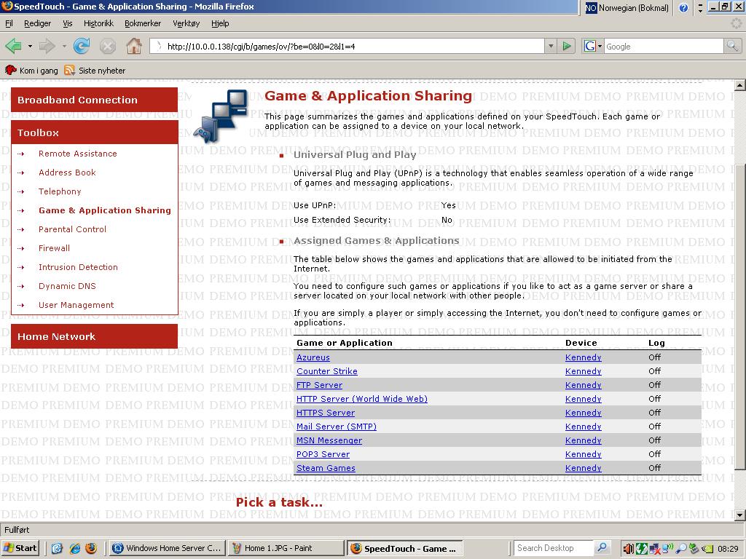Click the Forward arrow button
This screenshot has width=746, height=559.
(47, 46)
